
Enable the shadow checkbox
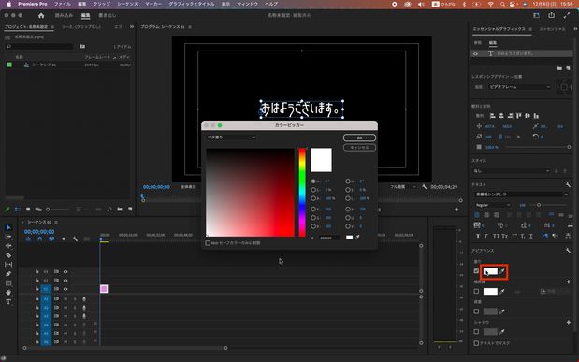coord(476,332)
